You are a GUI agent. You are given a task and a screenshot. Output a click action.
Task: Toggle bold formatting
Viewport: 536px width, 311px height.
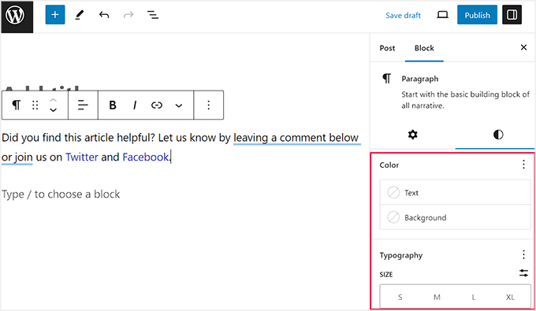click(113, 105)
